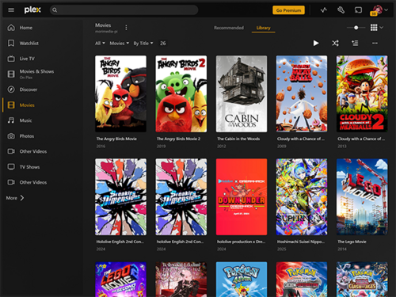Open The Angry Birds Movie 2 title link
The height and width of the screenshot is (297, 396).
(178, 139)
